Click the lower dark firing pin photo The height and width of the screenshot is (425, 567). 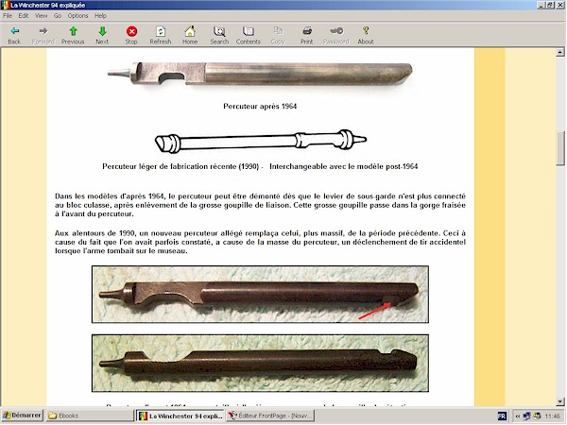(x=260, y=363)
